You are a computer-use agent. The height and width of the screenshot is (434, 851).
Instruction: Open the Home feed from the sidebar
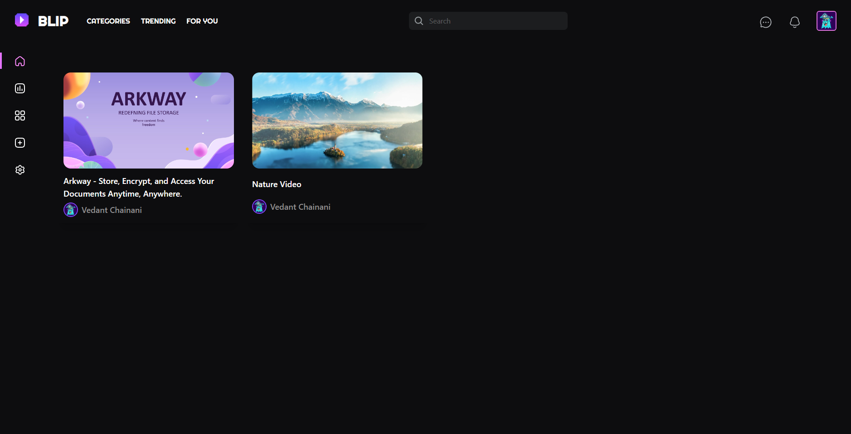[x=19, y=61]
